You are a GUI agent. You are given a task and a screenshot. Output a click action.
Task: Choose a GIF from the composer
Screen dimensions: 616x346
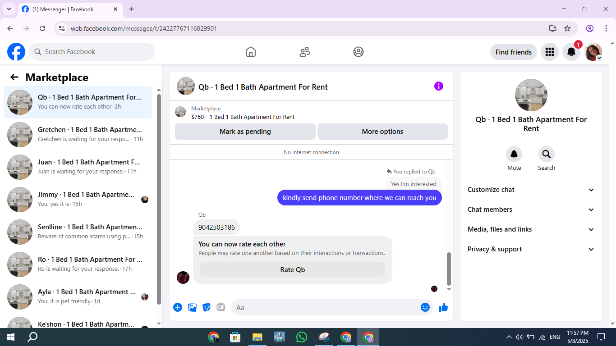coord(221,307)
